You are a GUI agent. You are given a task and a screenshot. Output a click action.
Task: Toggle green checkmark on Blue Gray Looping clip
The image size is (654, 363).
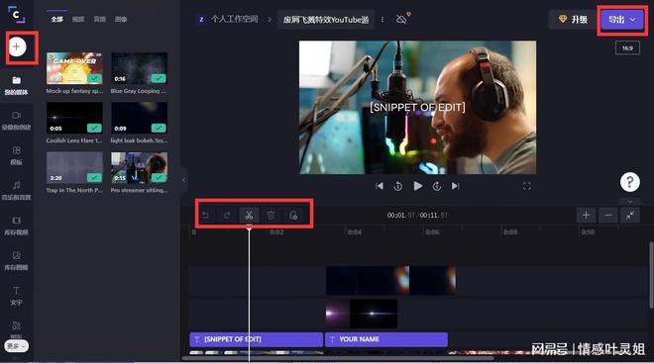[159, 78]
